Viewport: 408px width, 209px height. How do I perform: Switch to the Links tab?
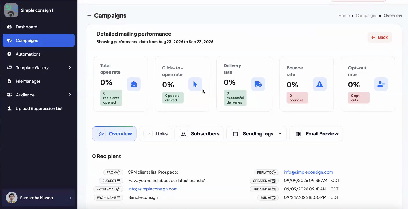[x=155, y=134]
